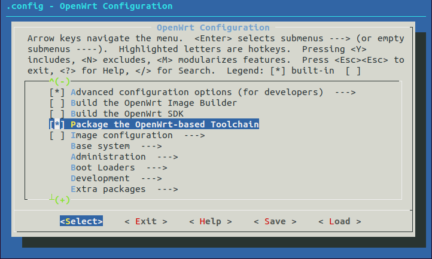
Task: Enable Build the OpenWrt Image Builder checkbox
Action: [x=57, y=103]
